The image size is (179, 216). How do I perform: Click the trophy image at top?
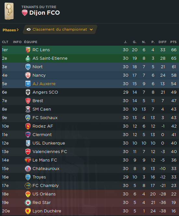click(9, 11)
